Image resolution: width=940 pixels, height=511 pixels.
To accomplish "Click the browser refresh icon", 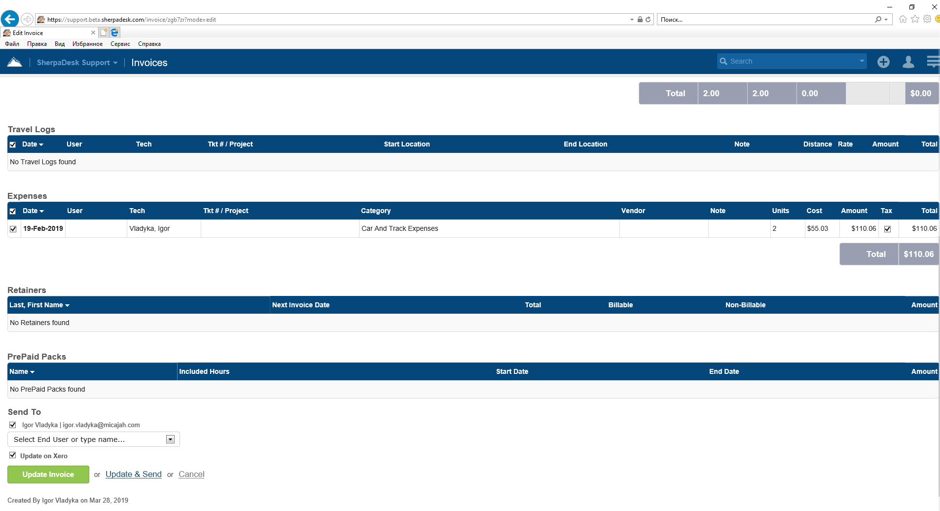I will click(648, 20).
